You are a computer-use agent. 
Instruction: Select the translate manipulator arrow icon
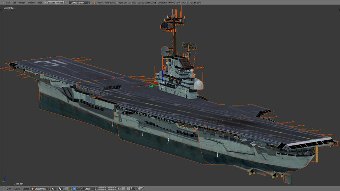74,189
